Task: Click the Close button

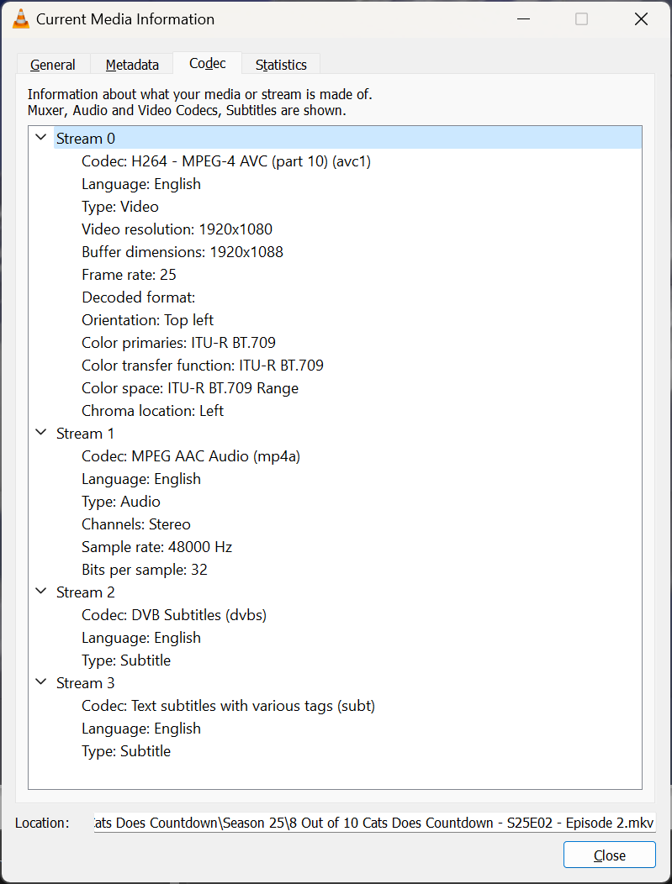Action: point(610,855)
